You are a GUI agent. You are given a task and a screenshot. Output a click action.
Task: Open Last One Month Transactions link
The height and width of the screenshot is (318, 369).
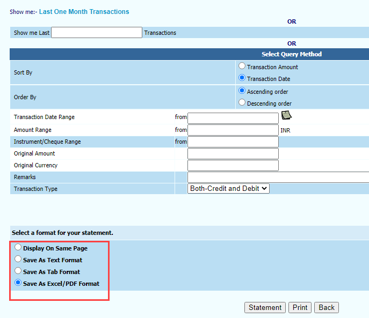click(84, 11)
